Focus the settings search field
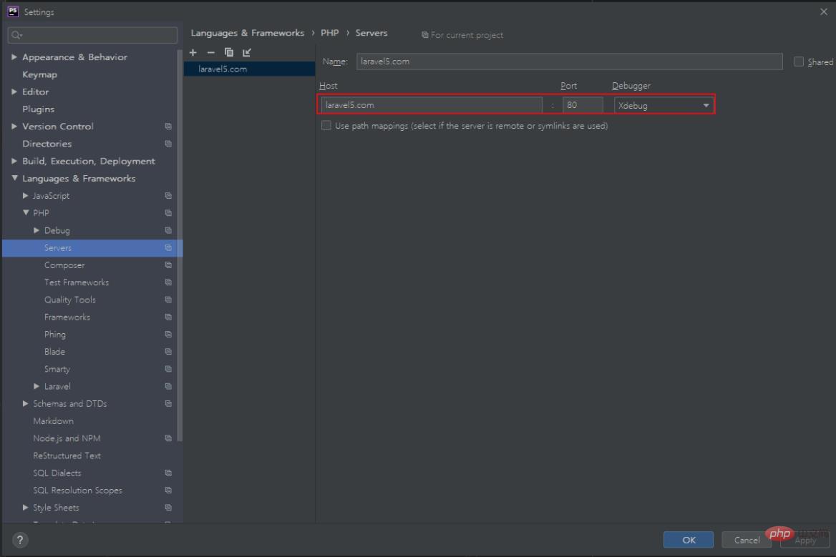 click(x=93, y=35)
